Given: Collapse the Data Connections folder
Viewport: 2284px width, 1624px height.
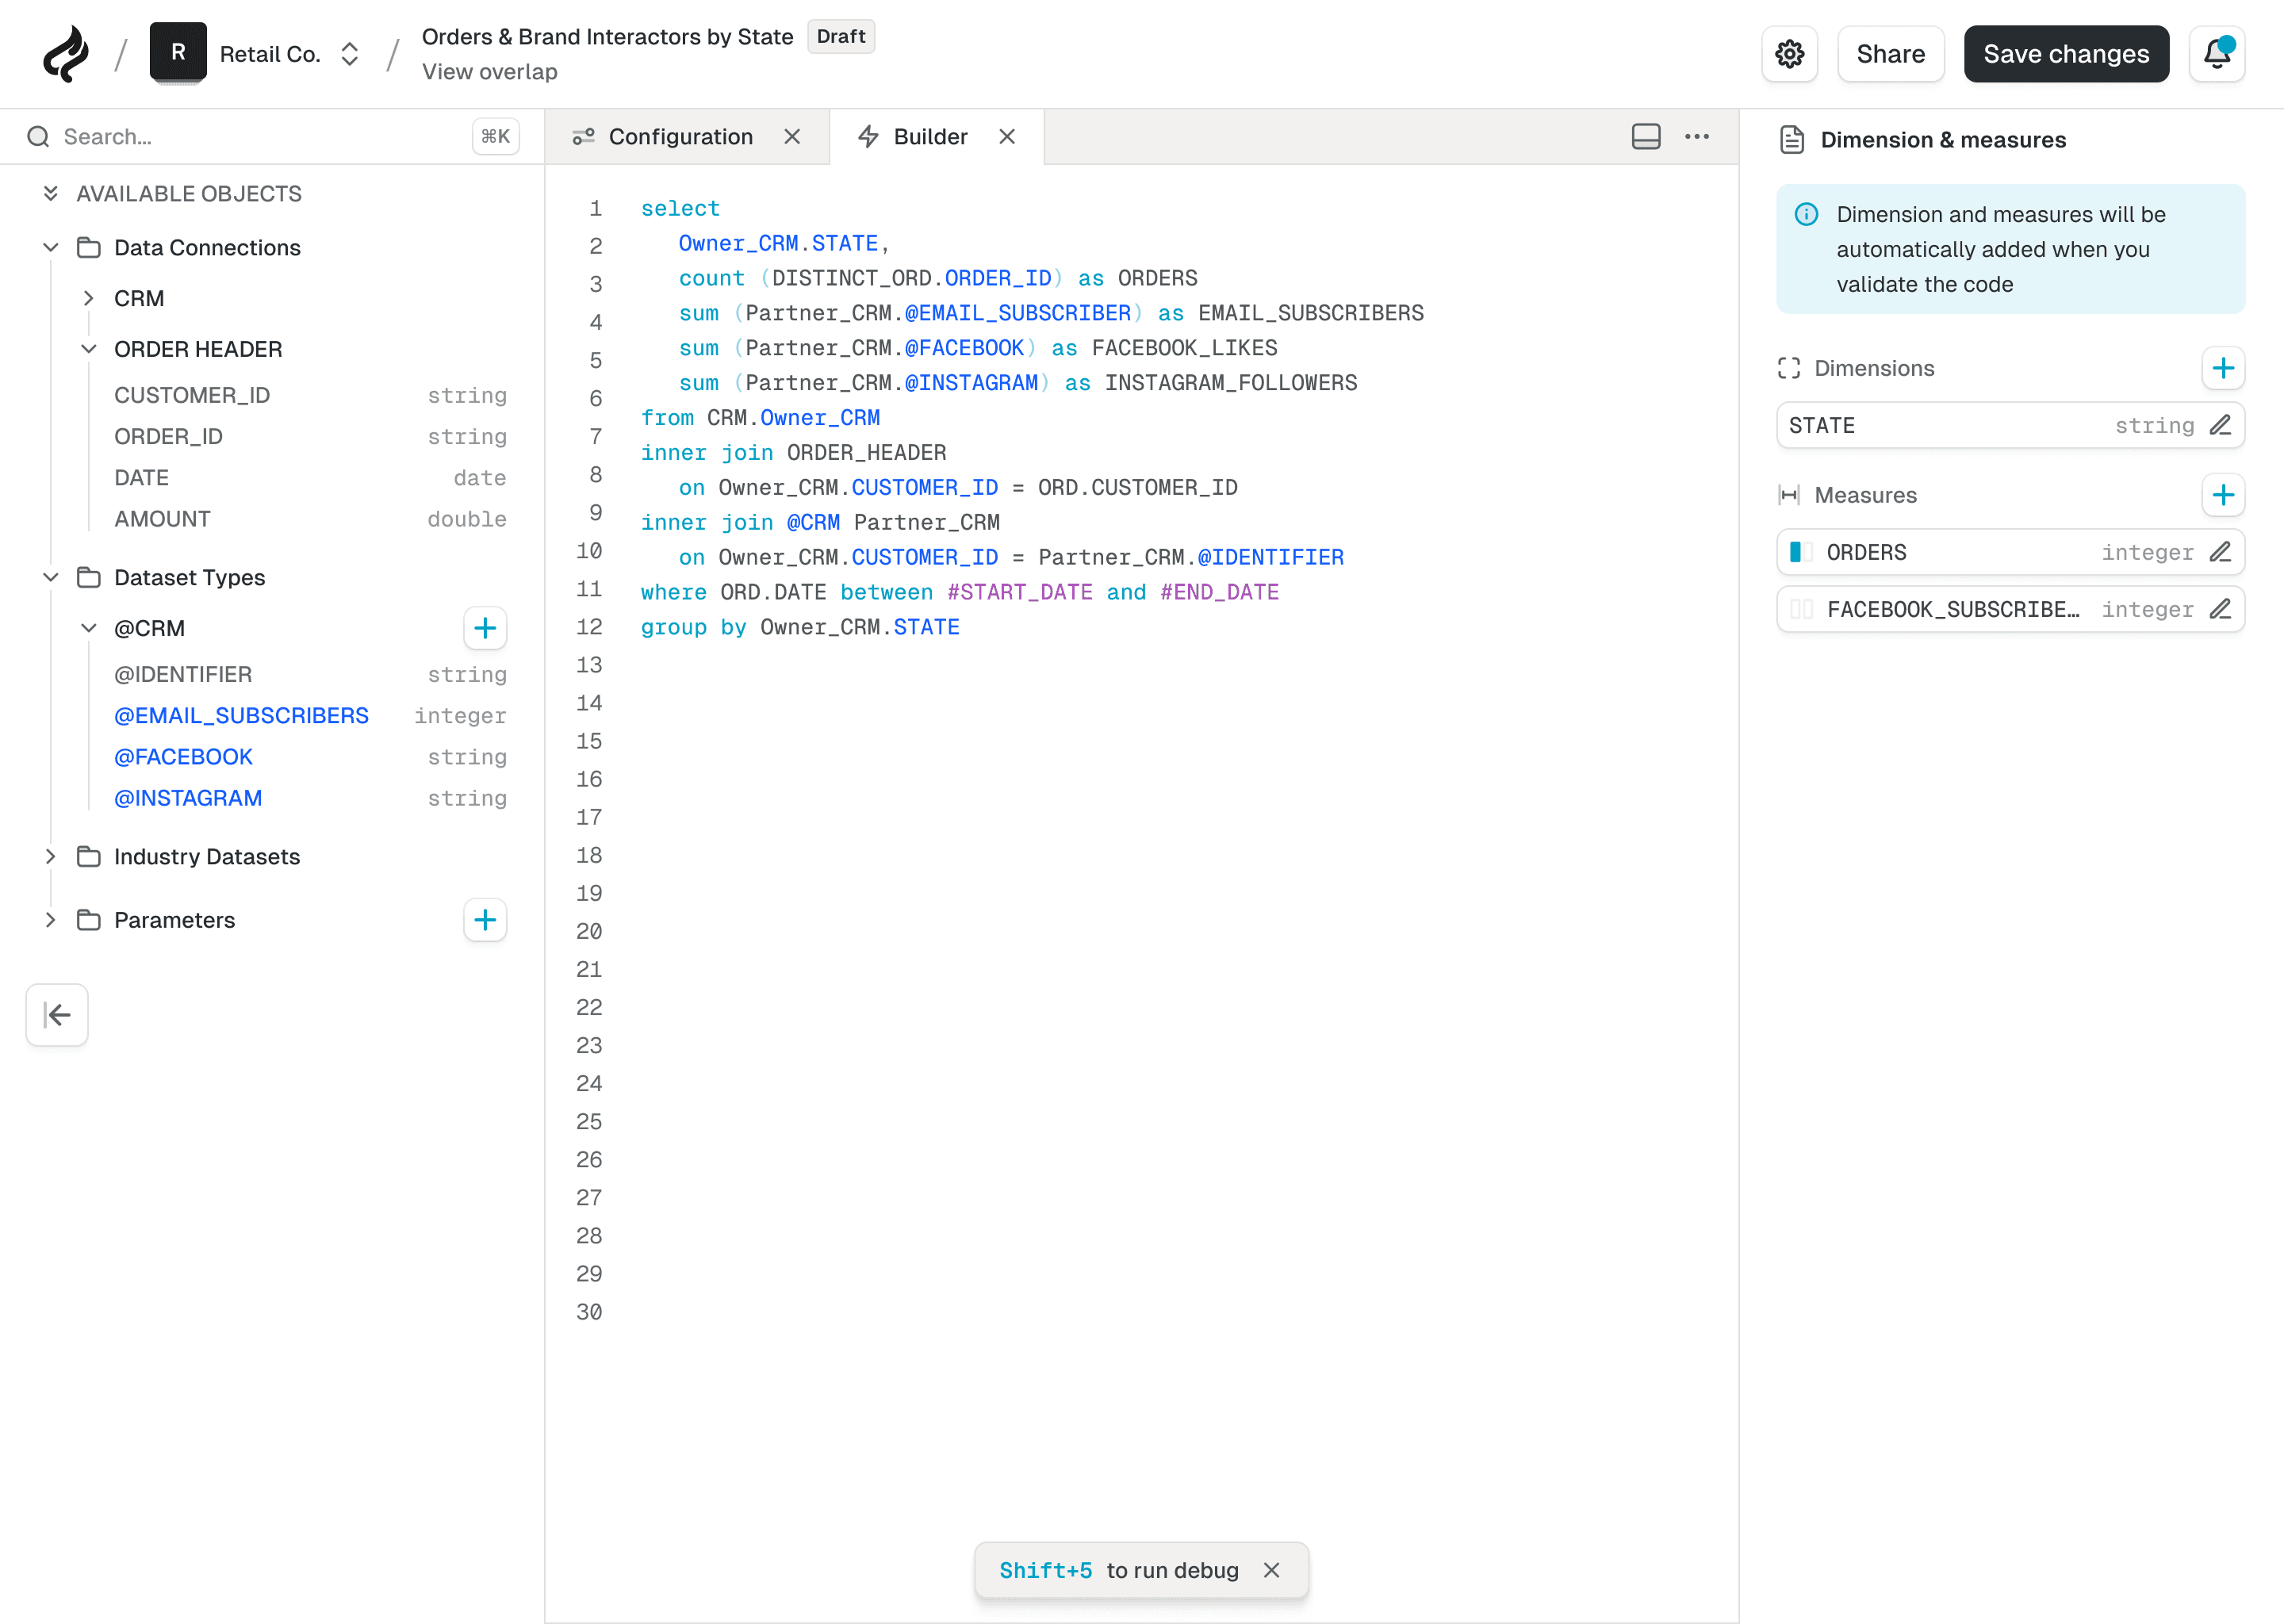Looking at the screenshot, I should point(50,247).
